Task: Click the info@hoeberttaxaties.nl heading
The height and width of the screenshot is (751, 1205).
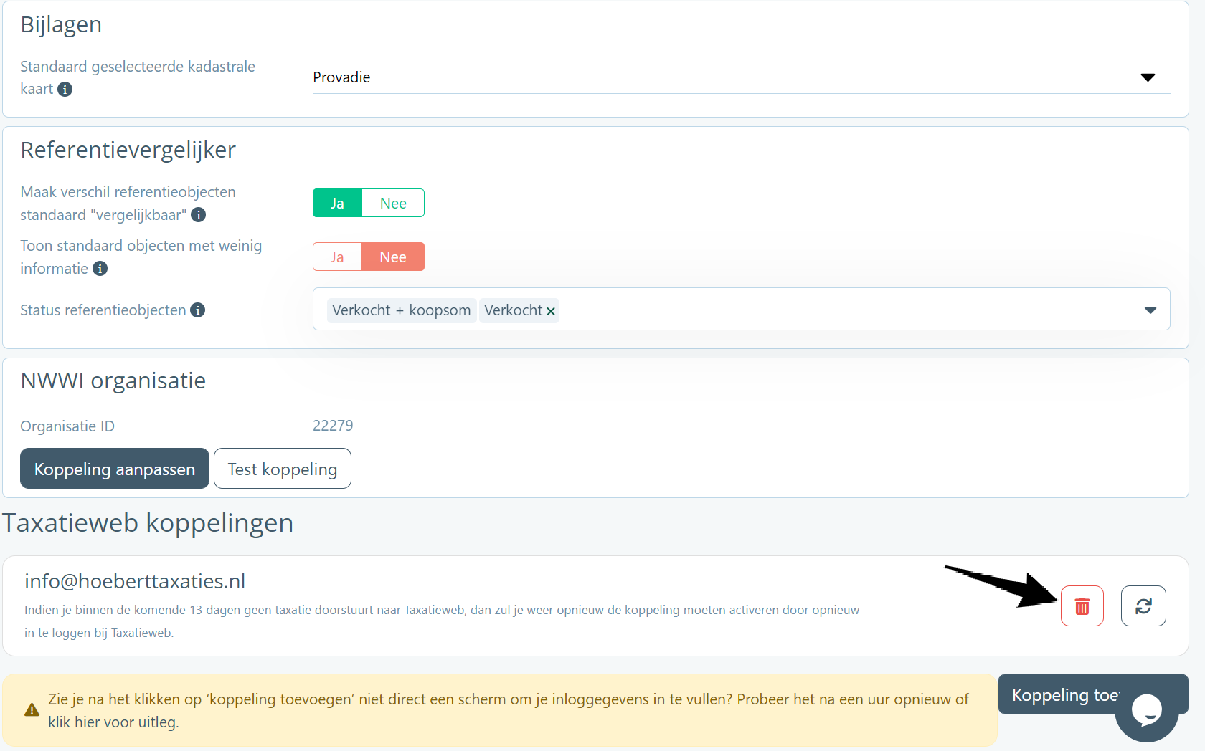Action: pyautogui.click(x=135, y=581)
